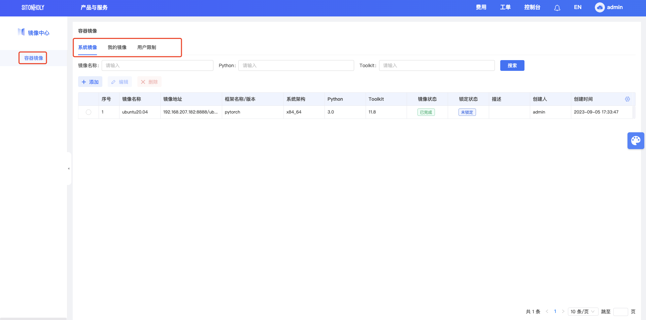Screen dimensions: 646x320
Task: Switch to the 我的镜像 tab
Action: 117,47
